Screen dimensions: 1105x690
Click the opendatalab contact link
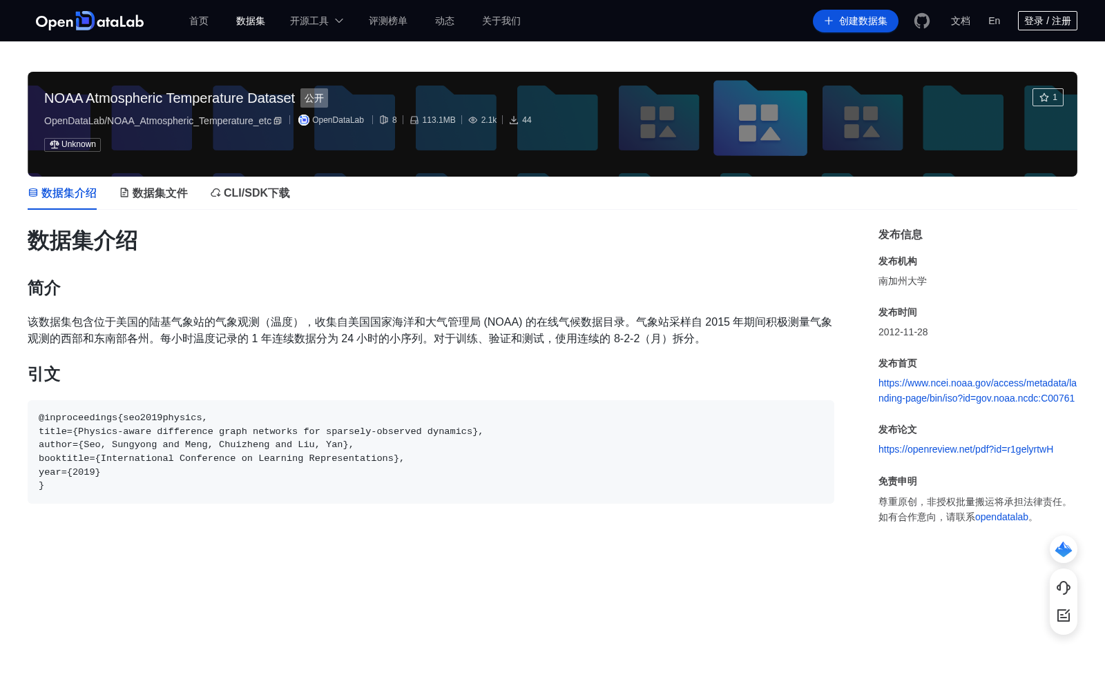(1001, 517)
